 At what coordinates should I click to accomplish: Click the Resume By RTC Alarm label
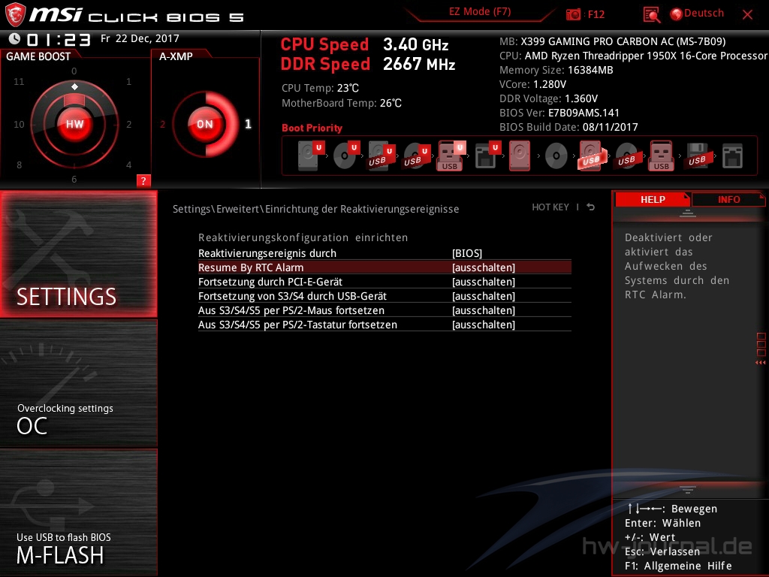251,267
